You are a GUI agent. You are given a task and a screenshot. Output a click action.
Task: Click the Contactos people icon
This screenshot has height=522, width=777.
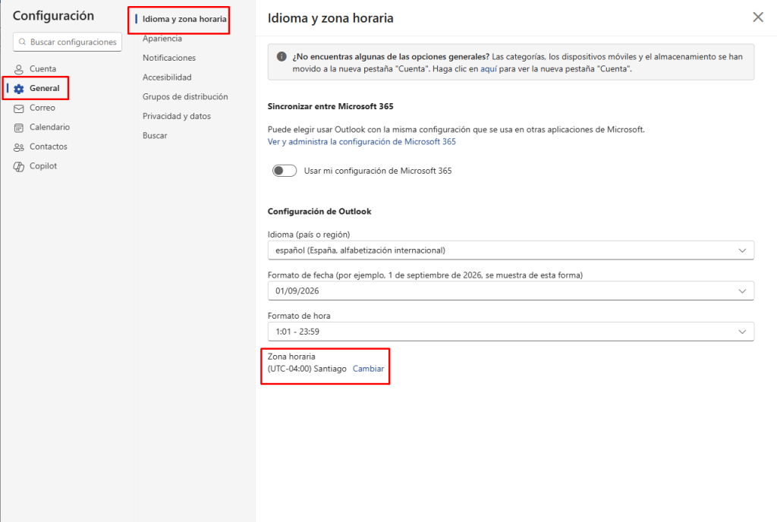19,147
